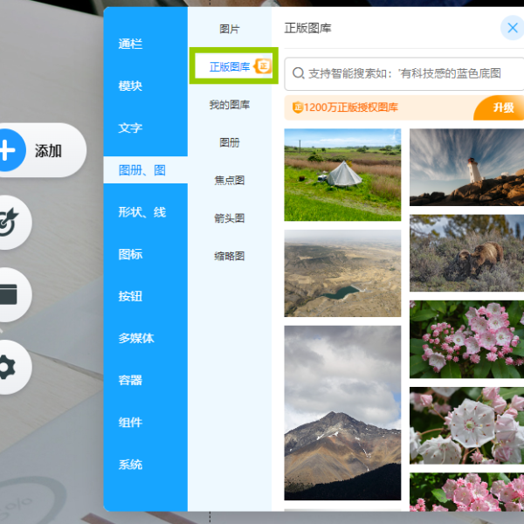The width and height of the screenshot is (524, 524).
Task: Pick the aerial desert lake photo
Action: (342, 273)
